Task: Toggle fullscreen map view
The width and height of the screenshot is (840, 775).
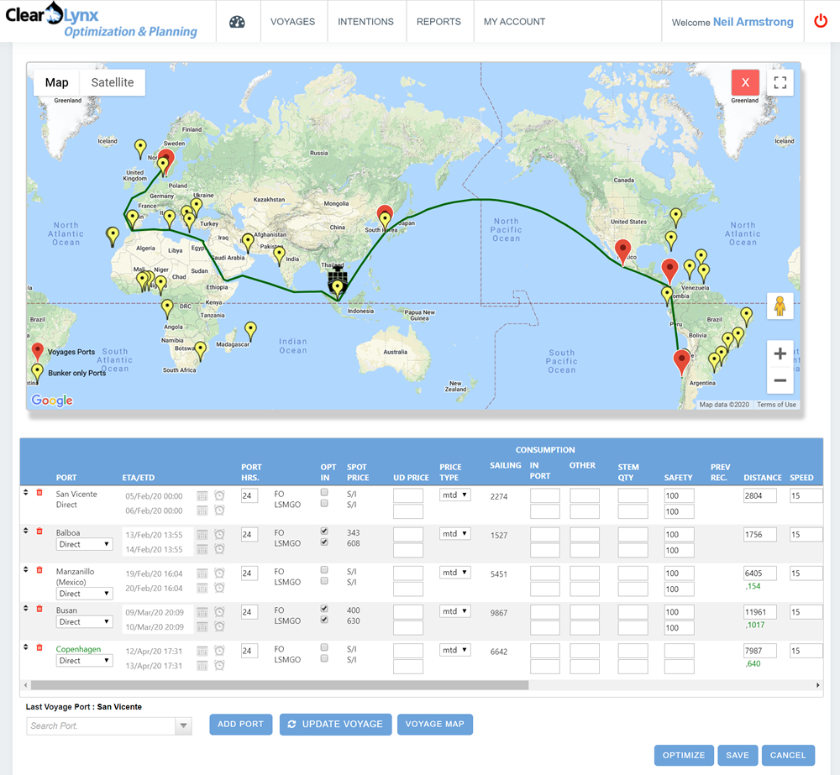Action: 780,82
